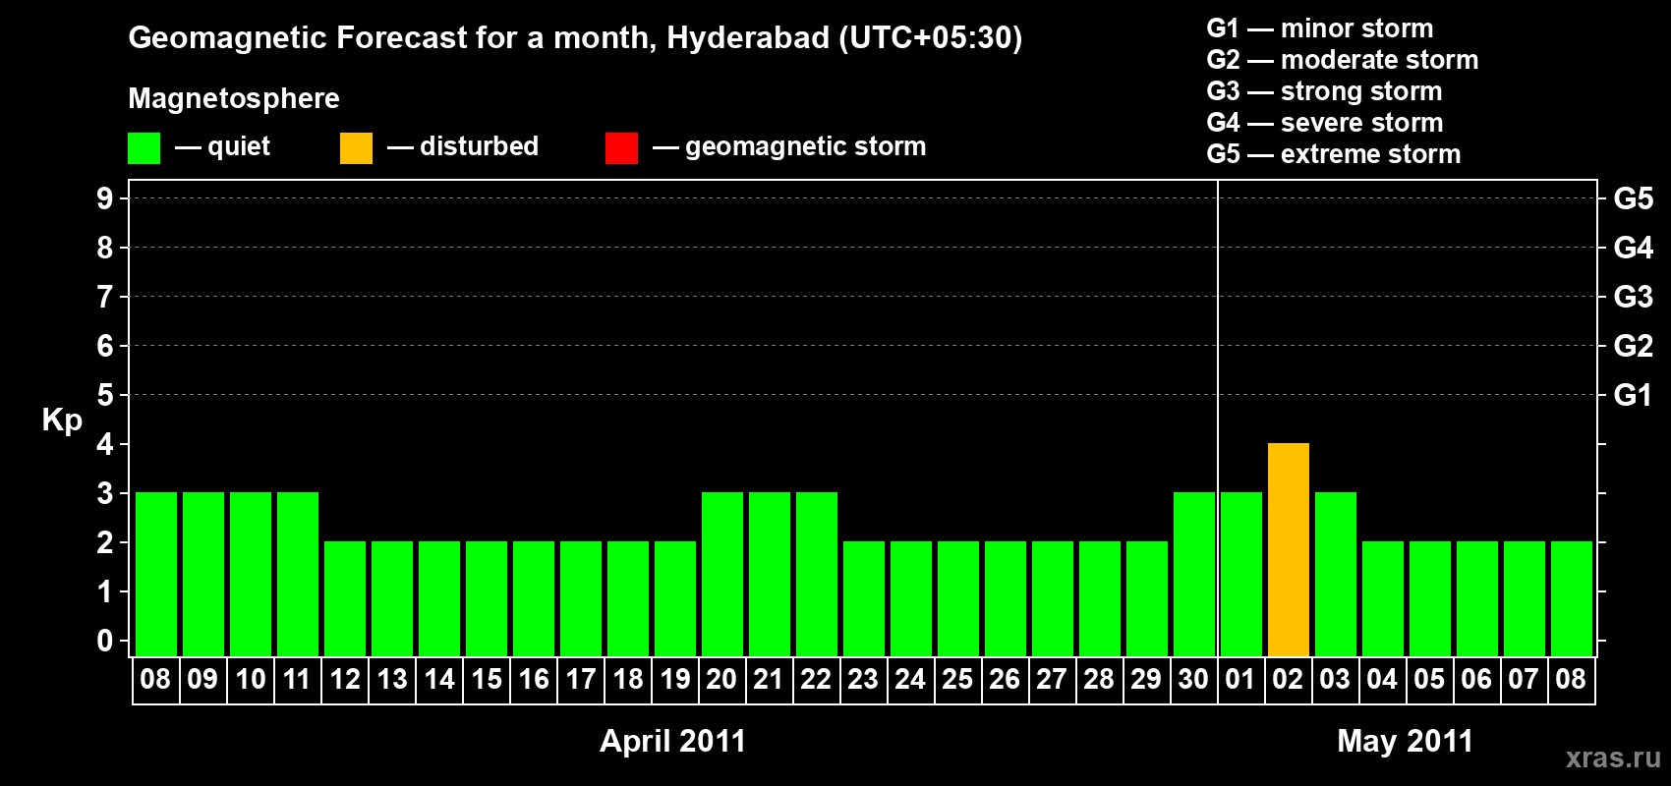1671x786 pixels.
Task: Click the bar for the final May 08
Action: coord(1572,599)
